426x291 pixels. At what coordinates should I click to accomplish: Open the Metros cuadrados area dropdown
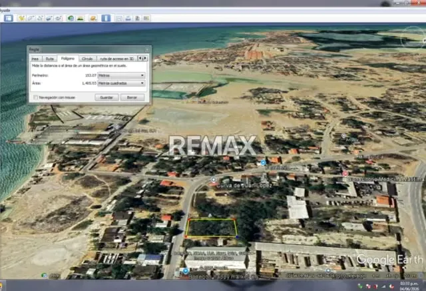[121, 83]
